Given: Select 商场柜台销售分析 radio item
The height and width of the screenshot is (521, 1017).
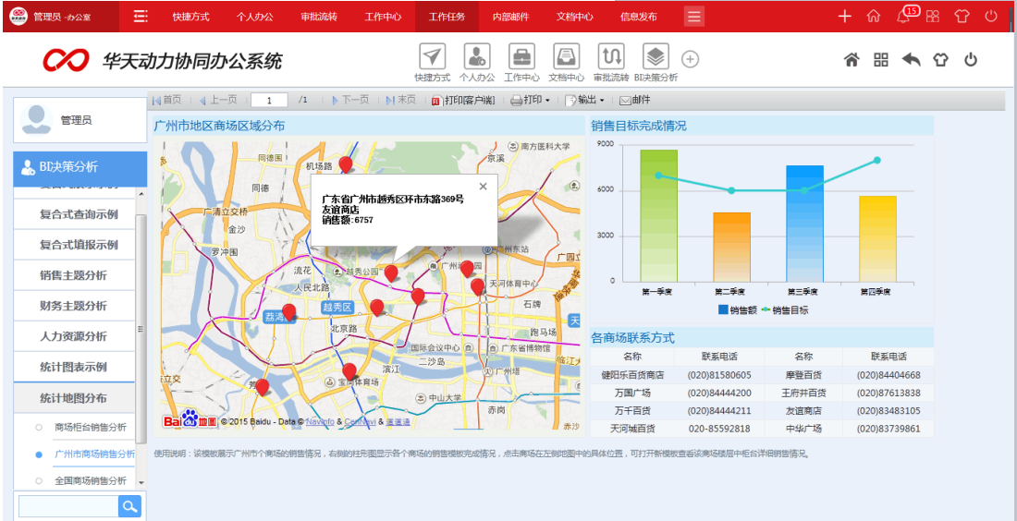Looking at the screenshot, I should click(90, 428).
